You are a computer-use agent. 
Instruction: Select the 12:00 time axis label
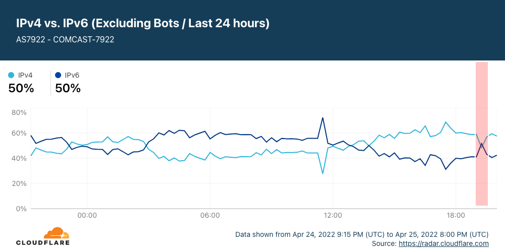point(333,216)
